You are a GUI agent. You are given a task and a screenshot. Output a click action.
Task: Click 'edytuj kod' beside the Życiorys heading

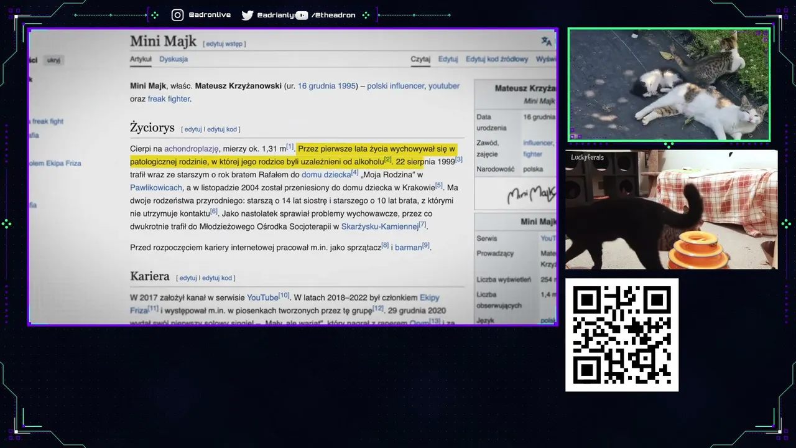(x=222, y=129)
